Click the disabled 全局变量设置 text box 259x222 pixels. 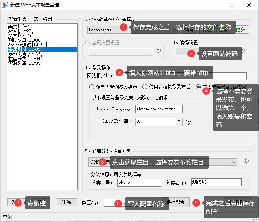tap(120, 52)
